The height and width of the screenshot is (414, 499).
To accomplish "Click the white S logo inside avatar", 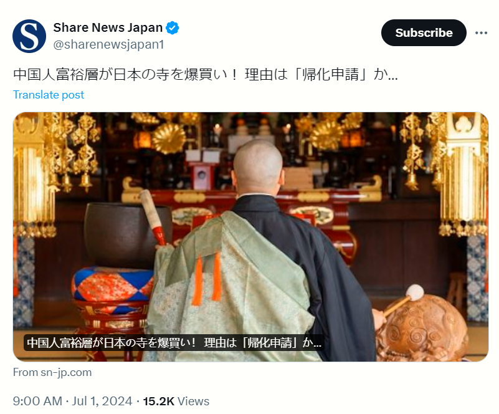I will point(29,36).
